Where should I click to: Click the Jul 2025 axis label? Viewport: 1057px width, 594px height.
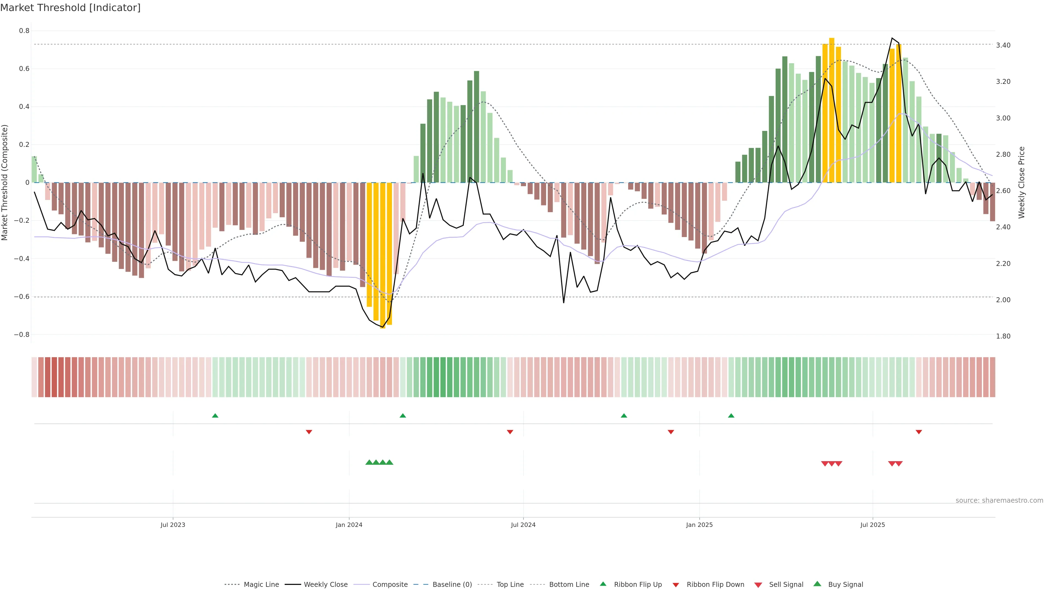[872, 525]
